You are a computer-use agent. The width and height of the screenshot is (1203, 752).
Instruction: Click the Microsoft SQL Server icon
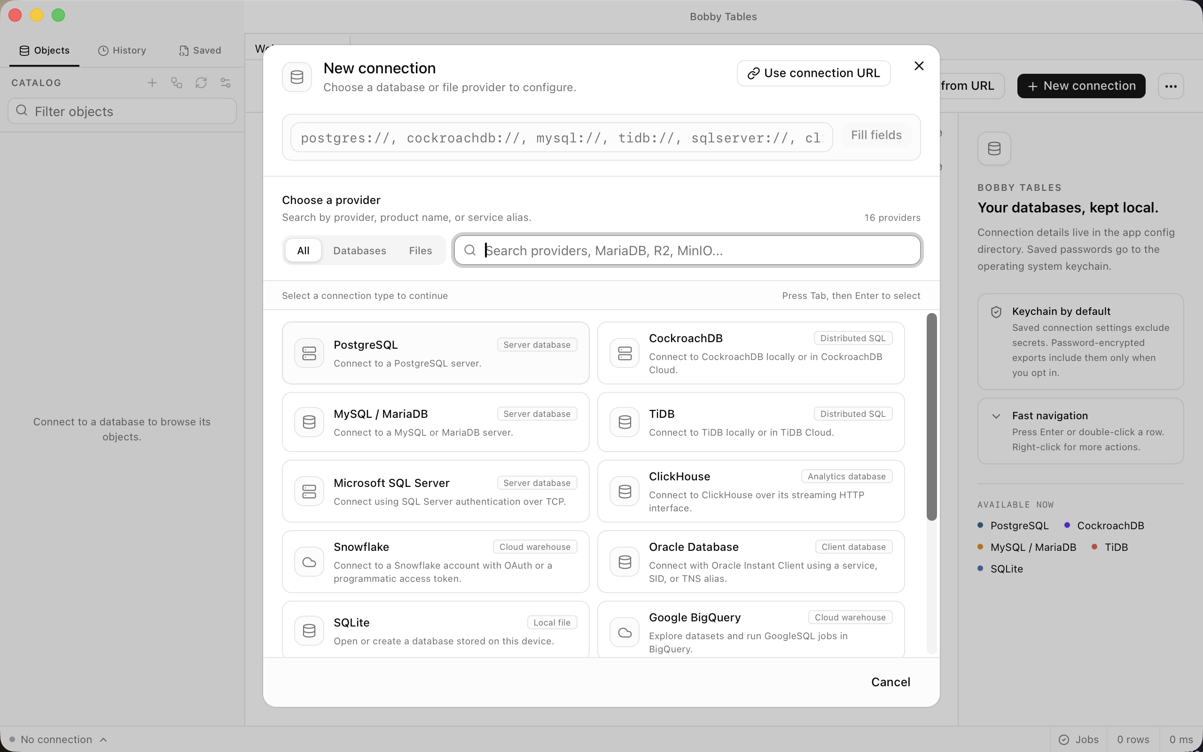click(x=309, y=492)
